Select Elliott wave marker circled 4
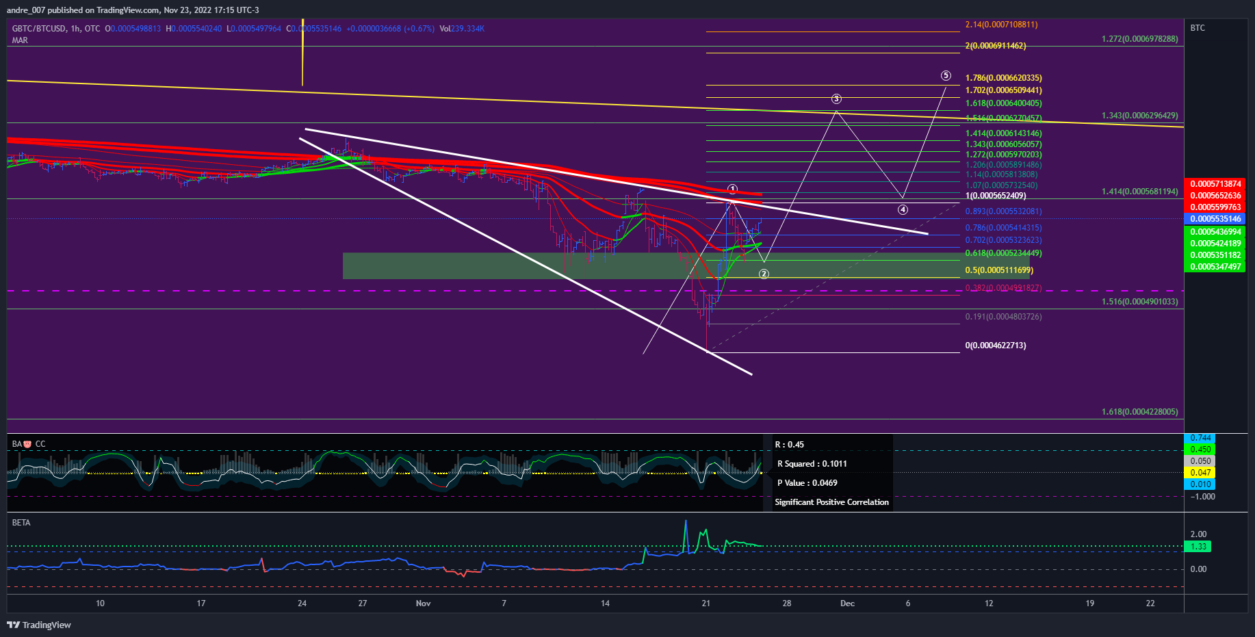The image size is (1255, 637). click(903, 209)
